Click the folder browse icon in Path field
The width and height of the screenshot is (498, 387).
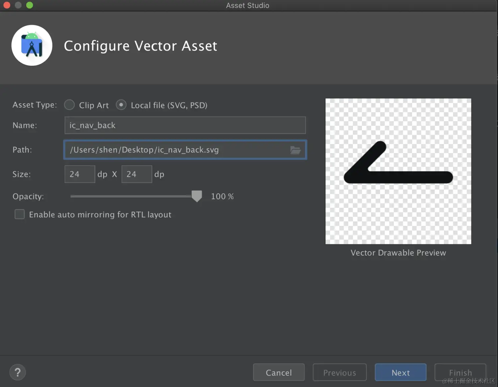pyautogui.click(x=295, y=150)
